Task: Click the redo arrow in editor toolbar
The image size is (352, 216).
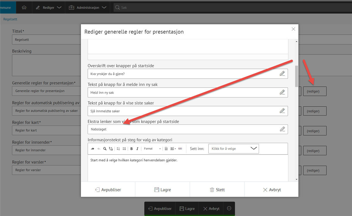Action: [x=93, y=149]
